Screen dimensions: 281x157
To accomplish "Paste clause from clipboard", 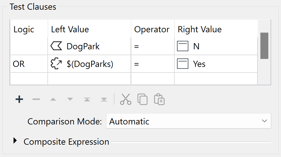I will click(x=159, y=99).
